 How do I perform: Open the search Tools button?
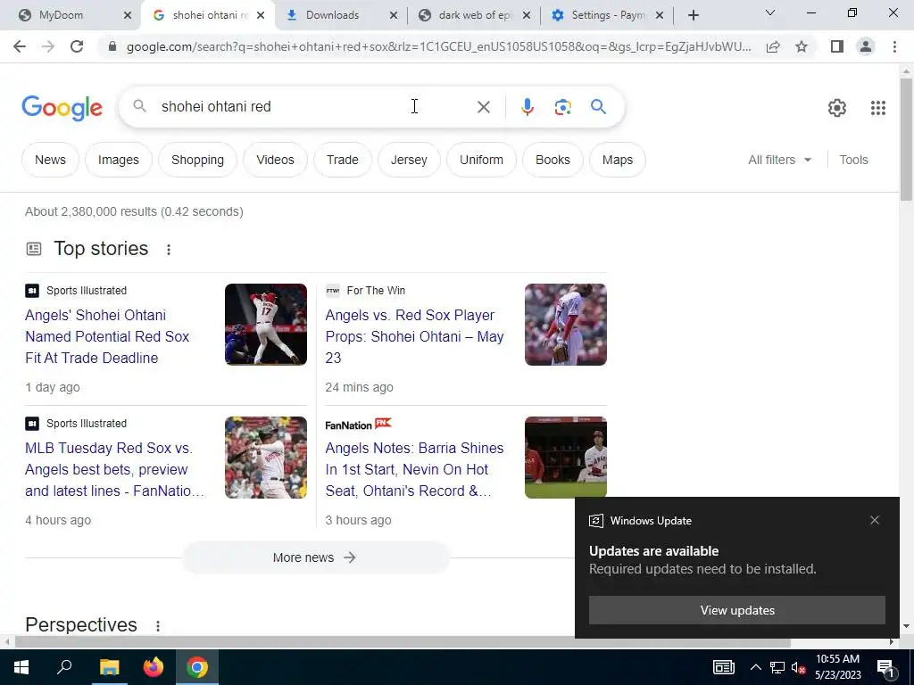pos(853,160)
